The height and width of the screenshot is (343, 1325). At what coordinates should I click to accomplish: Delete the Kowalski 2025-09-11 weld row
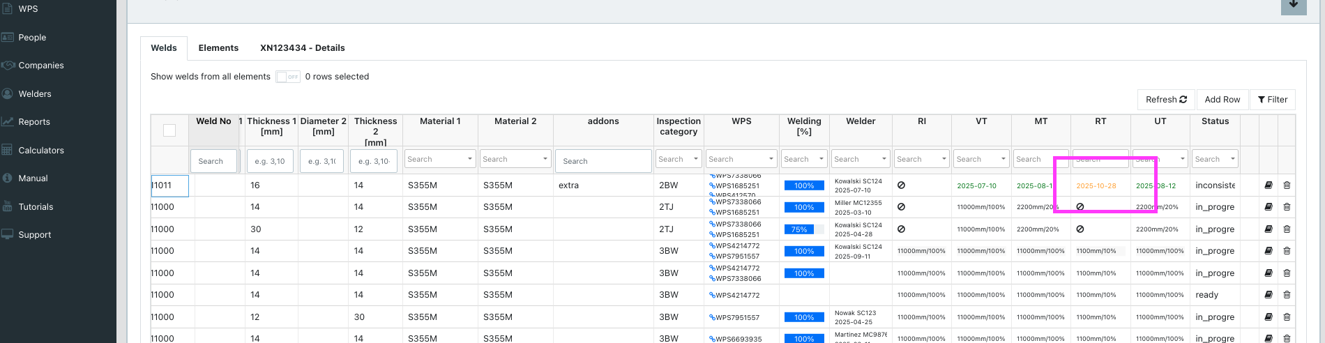(x=1287, y=251)
